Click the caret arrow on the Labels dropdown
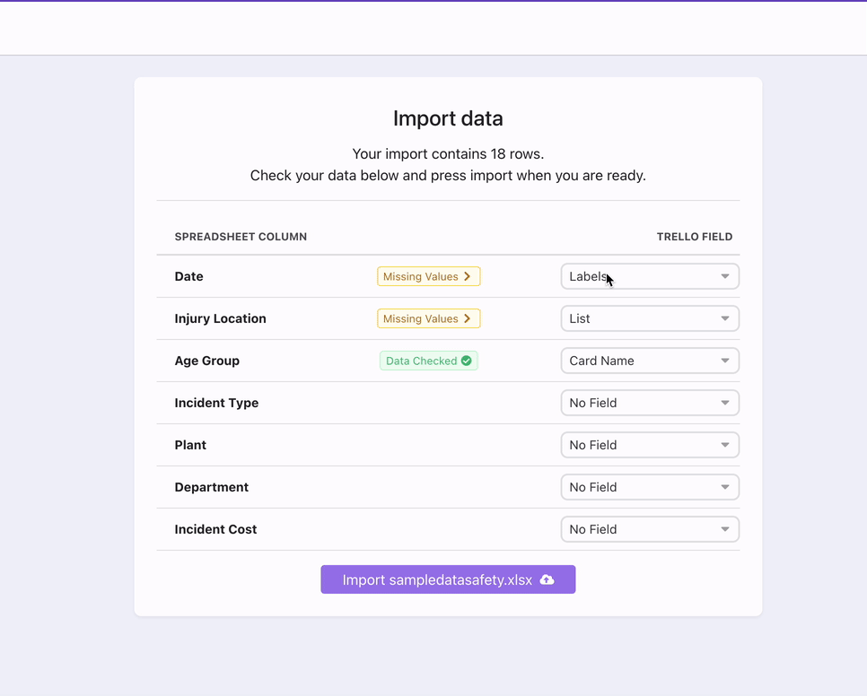 pos(724,276)
